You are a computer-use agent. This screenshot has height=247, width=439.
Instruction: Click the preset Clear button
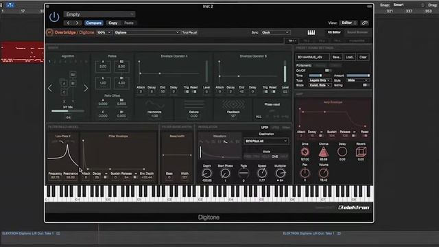tap(363, 57)
